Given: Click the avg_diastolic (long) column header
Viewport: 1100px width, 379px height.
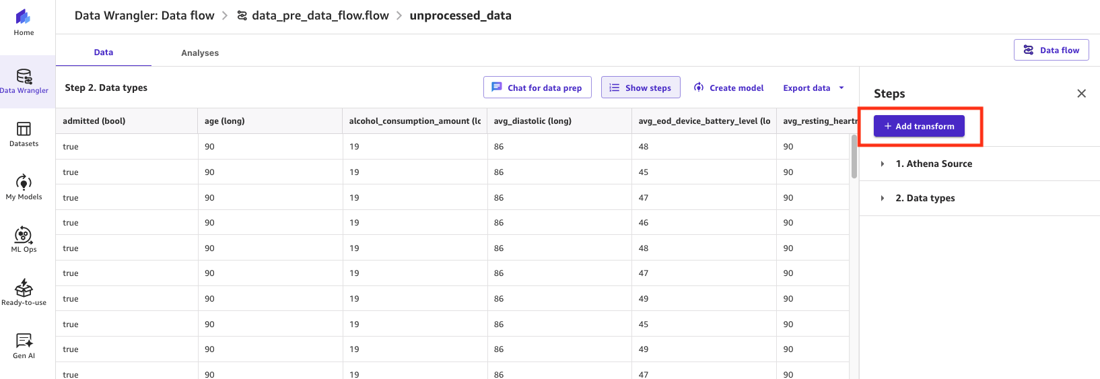Looking at the screenshot, I should [x=559, y=121].
